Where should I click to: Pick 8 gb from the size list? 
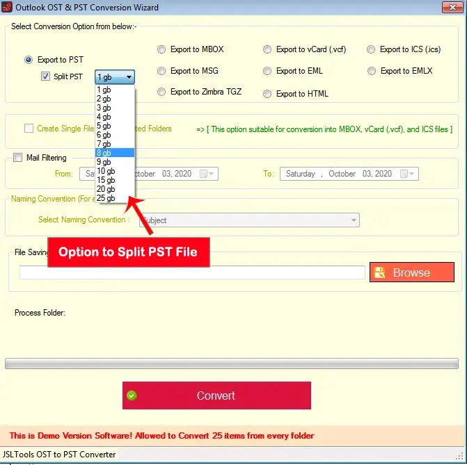point(104,153)
